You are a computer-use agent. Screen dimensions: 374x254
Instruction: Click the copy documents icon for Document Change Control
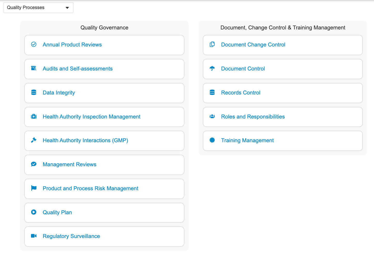point(212,44)
